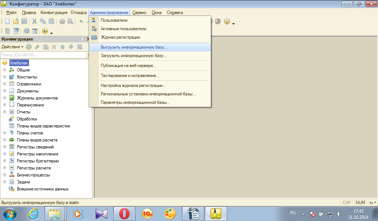Viewport: 378px width, 221px height.
Task: Click the Print preview magnifier icon
Action: (70, 21)
